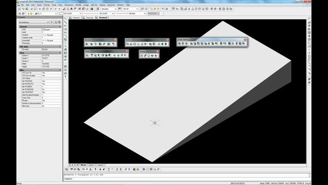Screen dimensions: 328x185
Task: Toggle SNAP in the status bar
Action: tap(262, 183)
